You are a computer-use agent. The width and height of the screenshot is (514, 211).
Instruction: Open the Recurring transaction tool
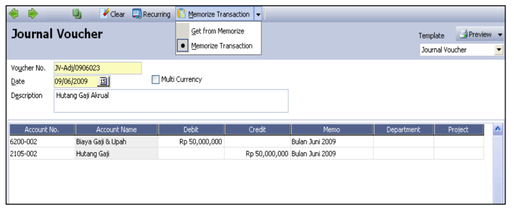[151, 14]
